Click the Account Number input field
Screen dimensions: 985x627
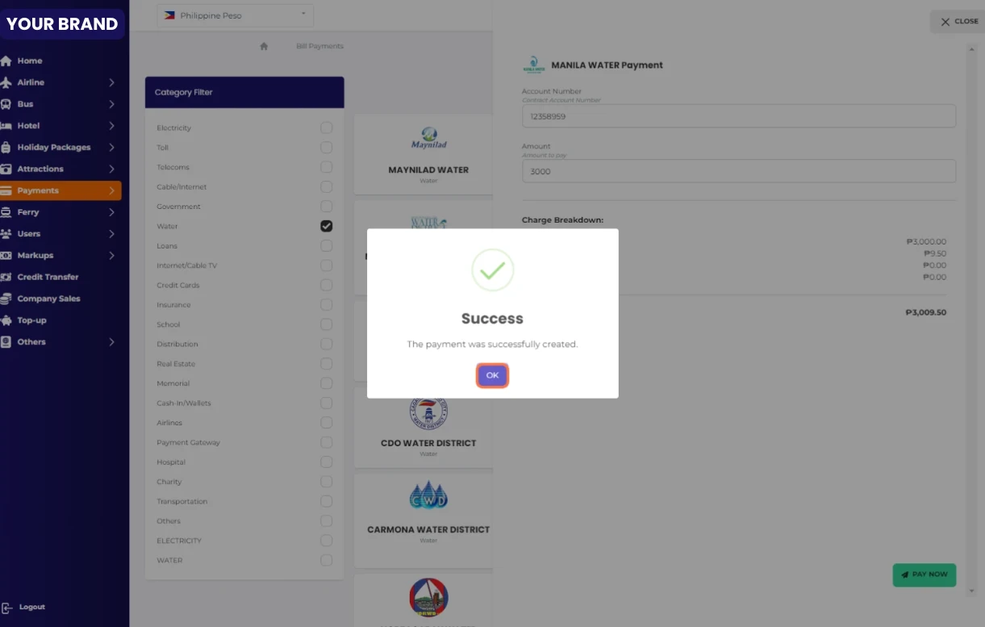point(738,116)
